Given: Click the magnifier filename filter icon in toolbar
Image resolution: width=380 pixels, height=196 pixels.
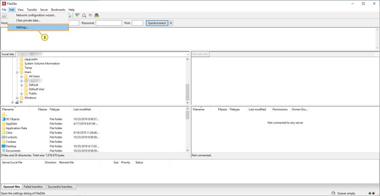Looking at the screenshot, I should pos(84,15).
